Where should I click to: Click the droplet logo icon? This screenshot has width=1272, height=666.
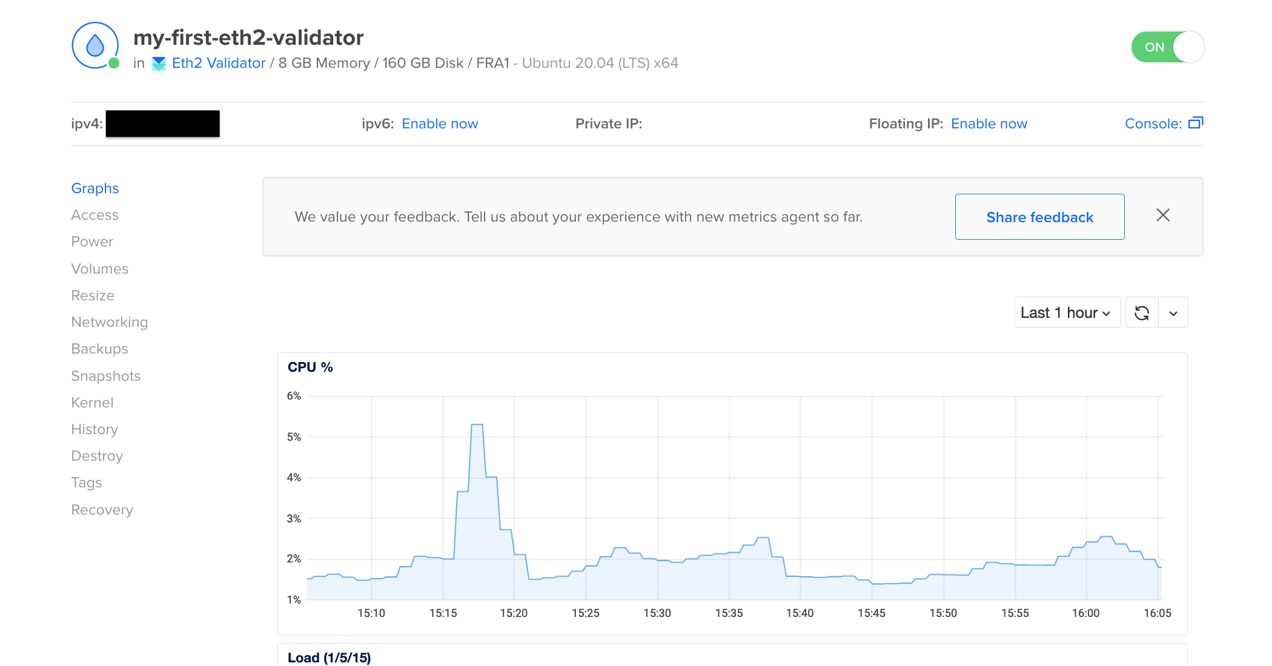(x=95, y=45)
